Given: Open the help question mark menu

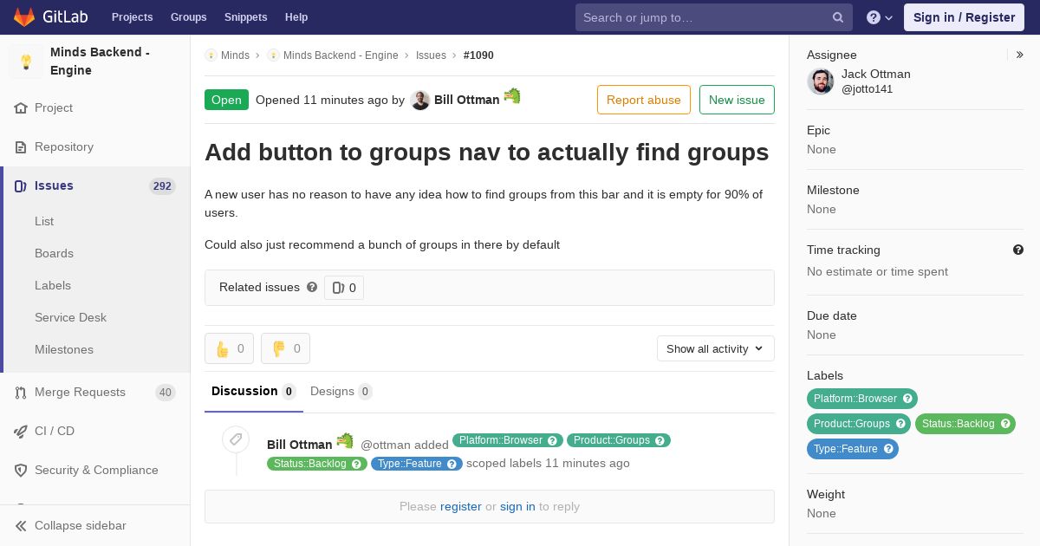Looking at the screenshot, I should coord(880,17).
